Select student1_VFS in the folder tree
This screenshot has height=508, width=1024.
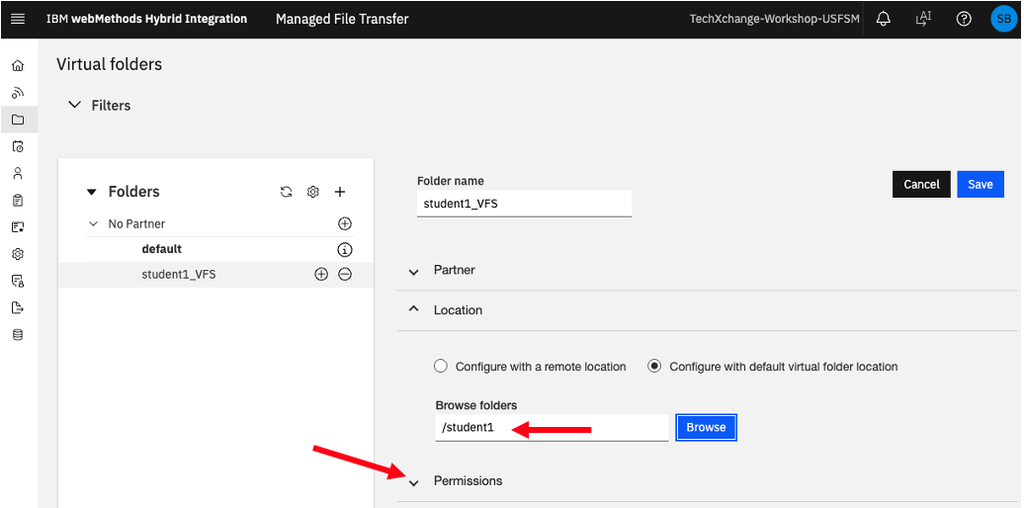tap(178, 274)
